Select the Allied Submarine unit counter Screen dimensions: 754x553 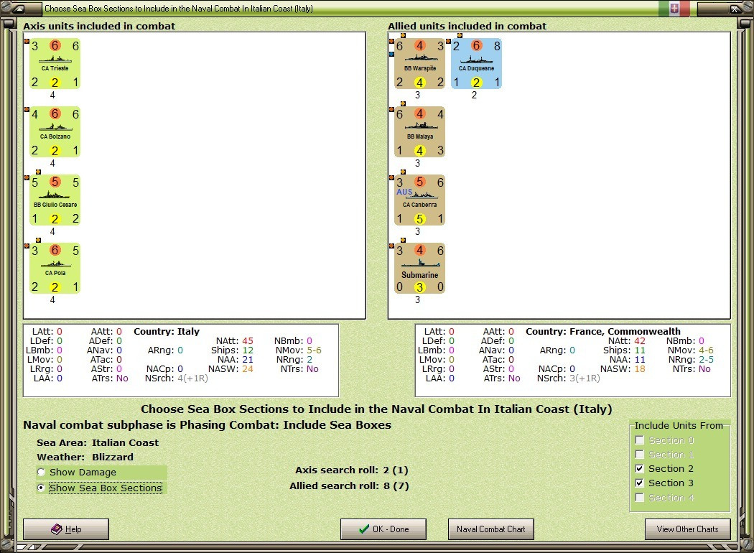pyautogui.click(x=420, y=269)
